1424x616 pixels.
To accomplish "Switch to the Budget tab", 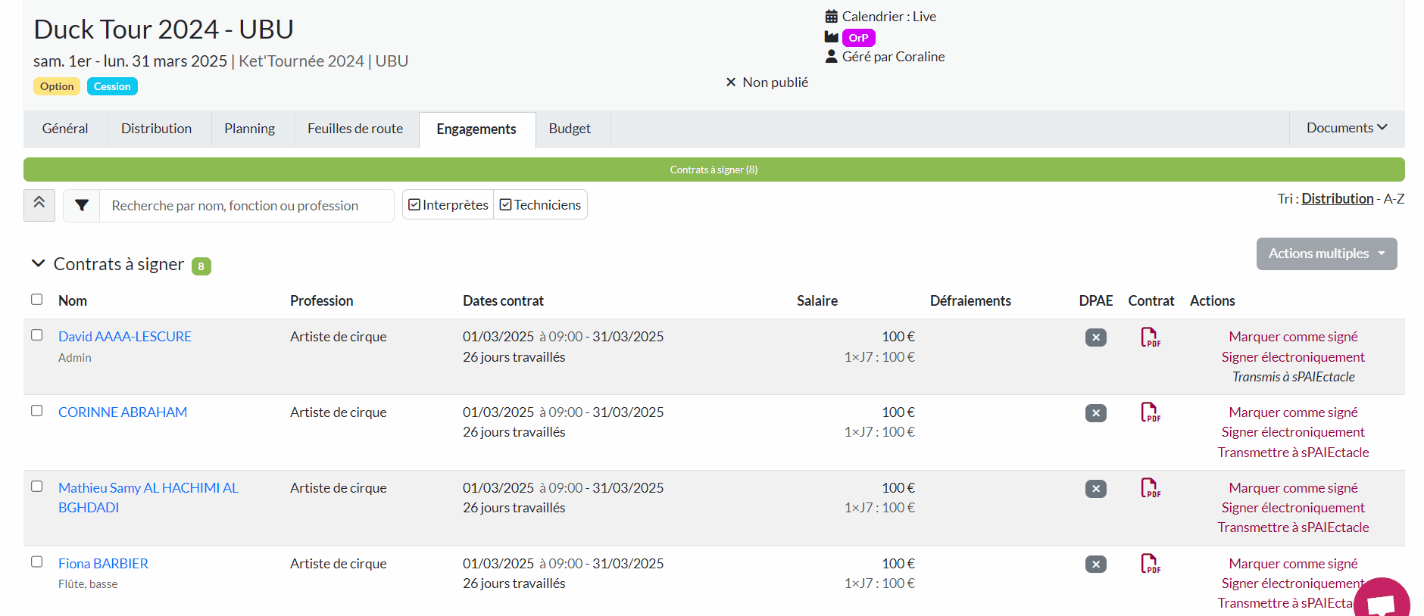I will 570,129.
